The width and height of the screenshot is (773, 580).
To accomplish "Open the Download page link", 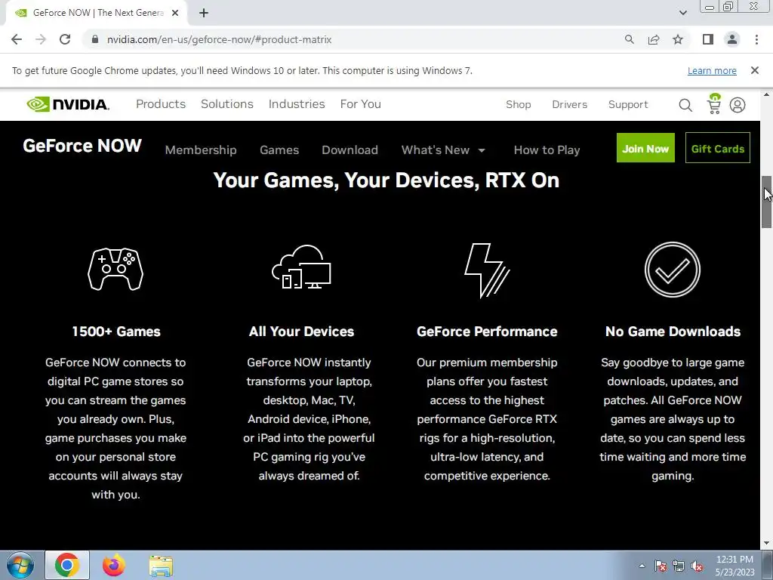I will pyautogui.click(x=350, y=150).
